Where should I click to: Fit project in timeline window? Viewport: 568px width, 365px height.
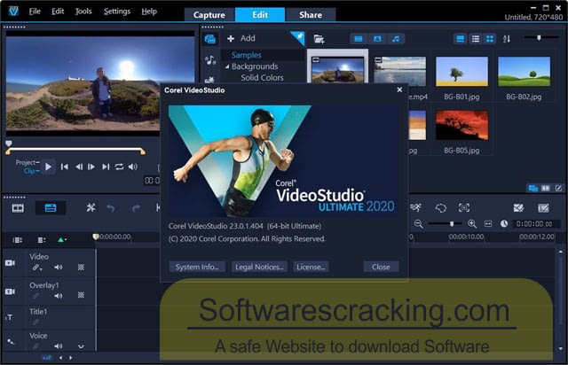pyautogui.click(x=488, y=224)
